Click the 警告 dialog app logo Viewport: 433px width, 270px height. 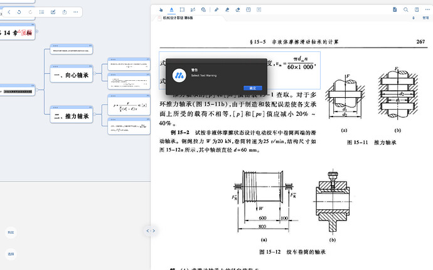pos(179,75)
